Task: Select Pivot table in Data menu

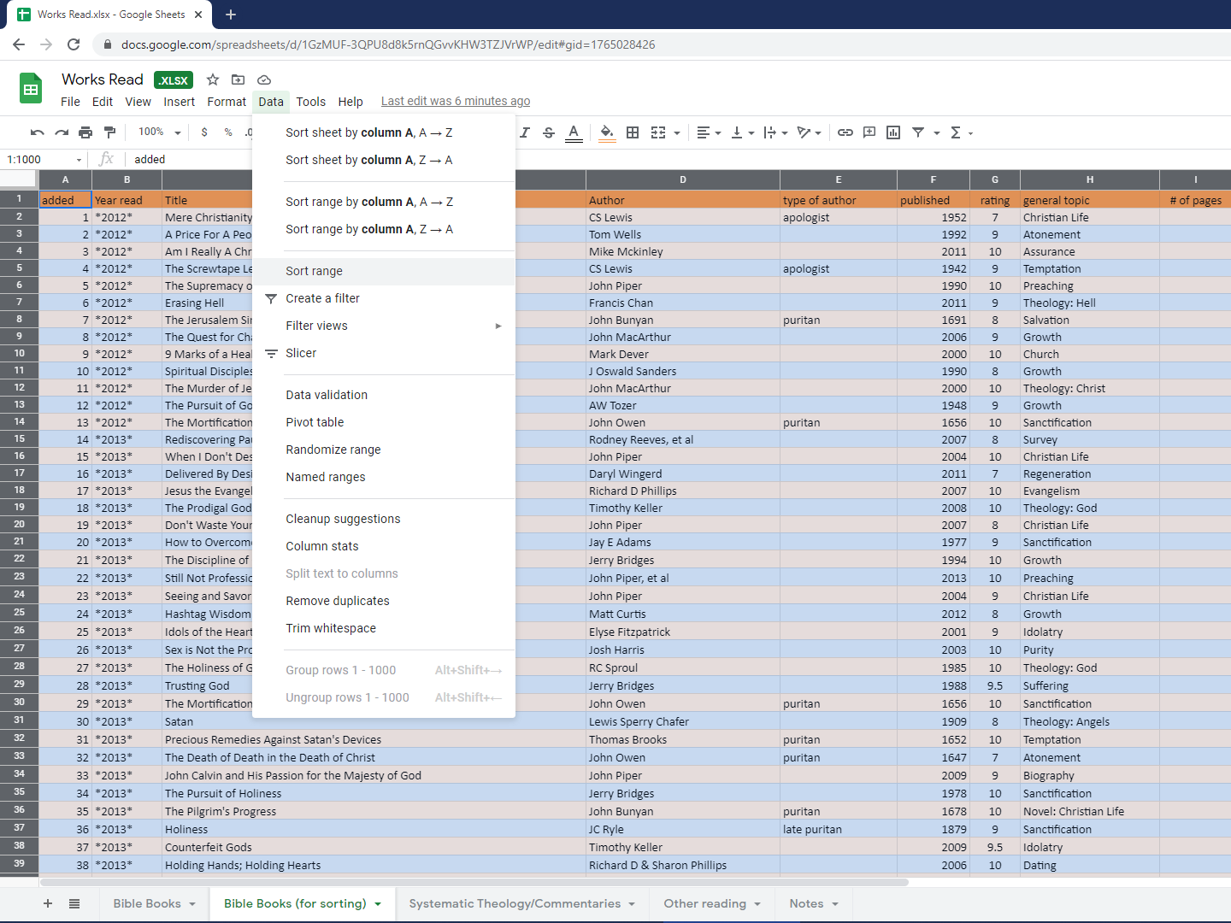Action: click(x=315, y=422)
